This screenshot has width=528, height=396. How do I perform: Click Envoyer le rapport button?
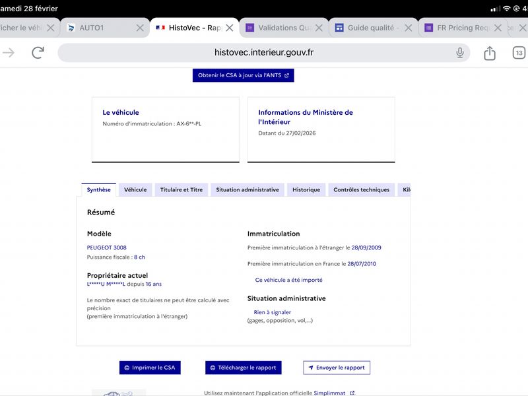[x=337, y=368]
